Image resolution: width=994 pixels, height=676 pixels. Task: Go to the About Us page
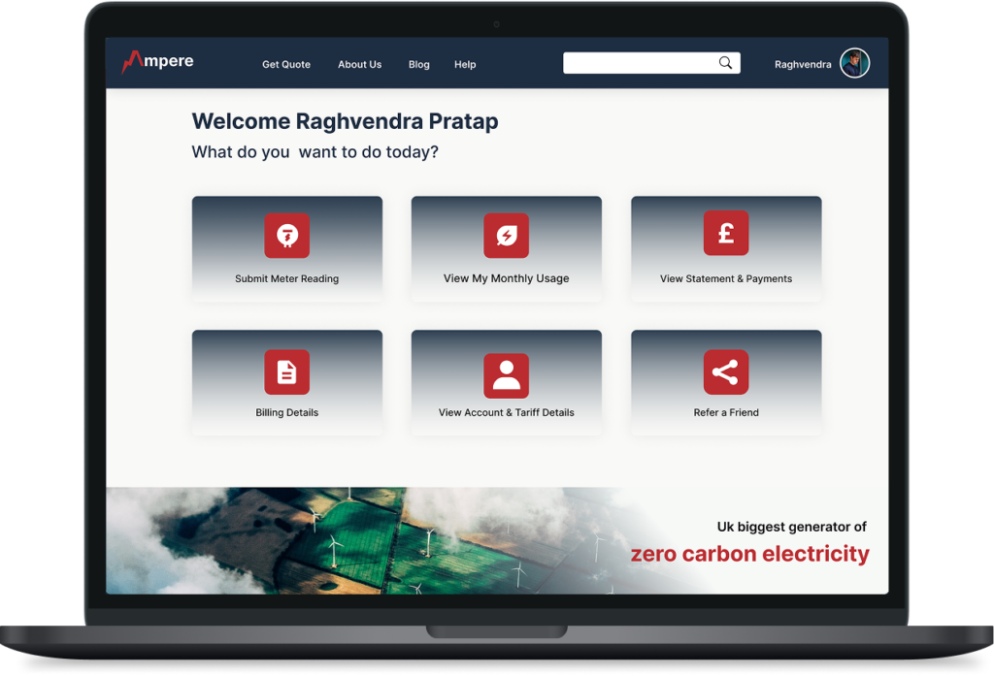[x=359, y=65]
